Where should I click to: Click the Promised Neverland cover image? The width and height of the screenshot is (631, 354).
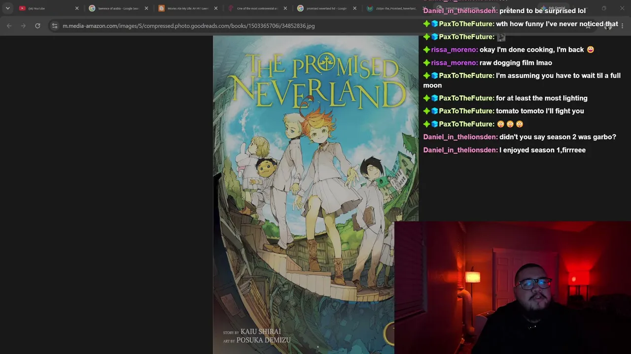point(315,195)
